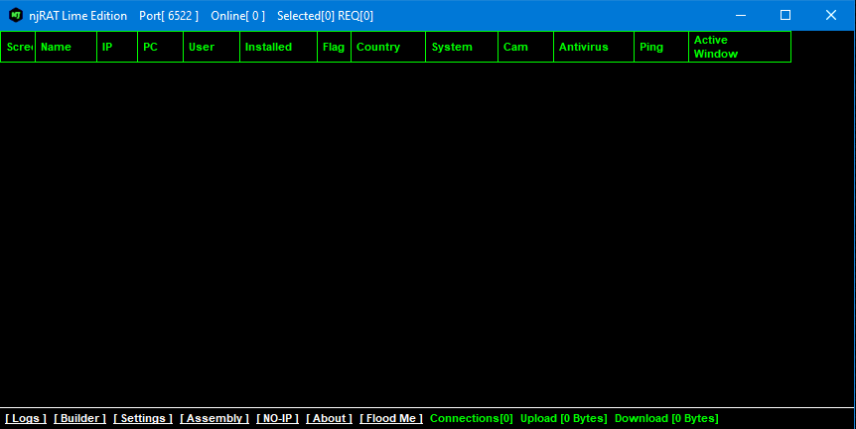Click the Ping column header

pyautogui.click(x=661, y=47)
